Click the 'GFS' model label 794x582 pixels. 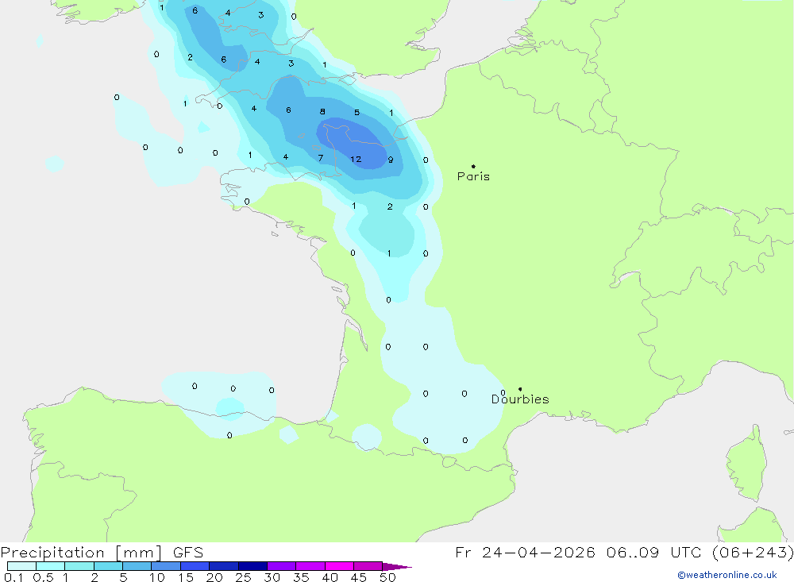[x=188, y=553]
